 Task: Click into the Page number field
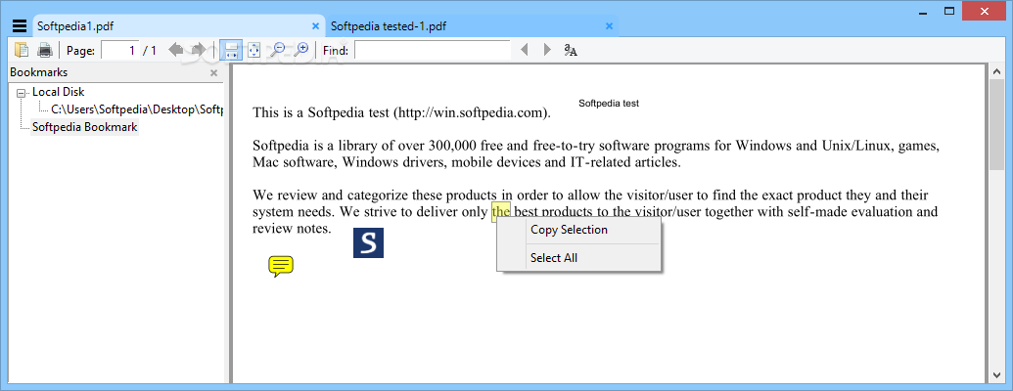pyautogui.click(x=120, y=50)
